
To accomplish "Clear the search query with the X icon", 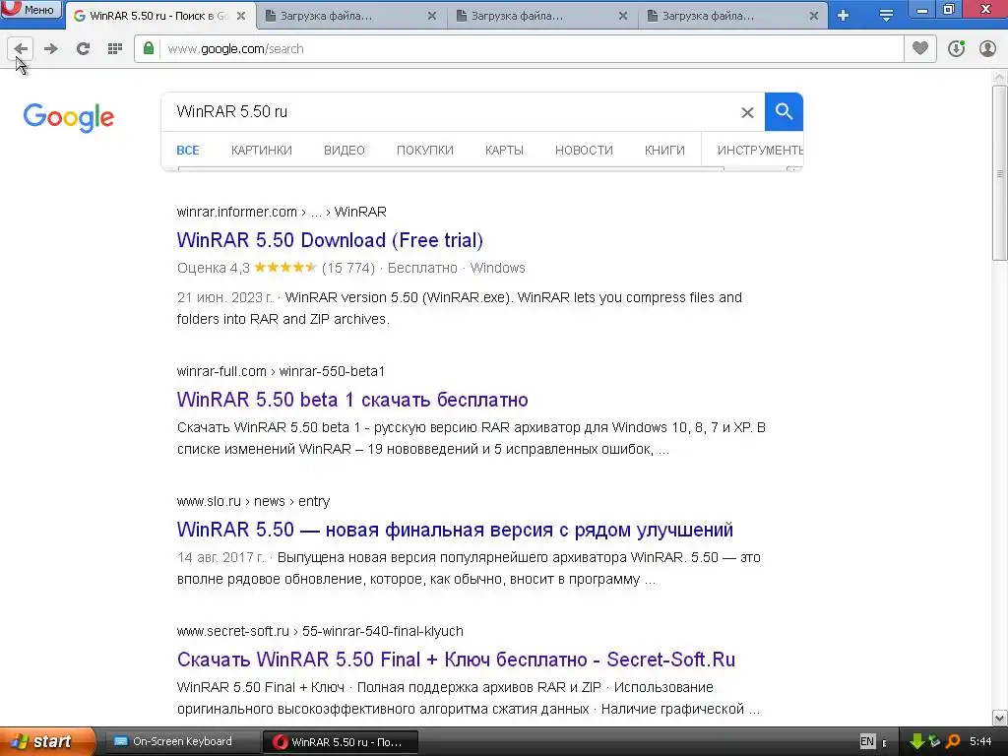I will pos(747,112).
